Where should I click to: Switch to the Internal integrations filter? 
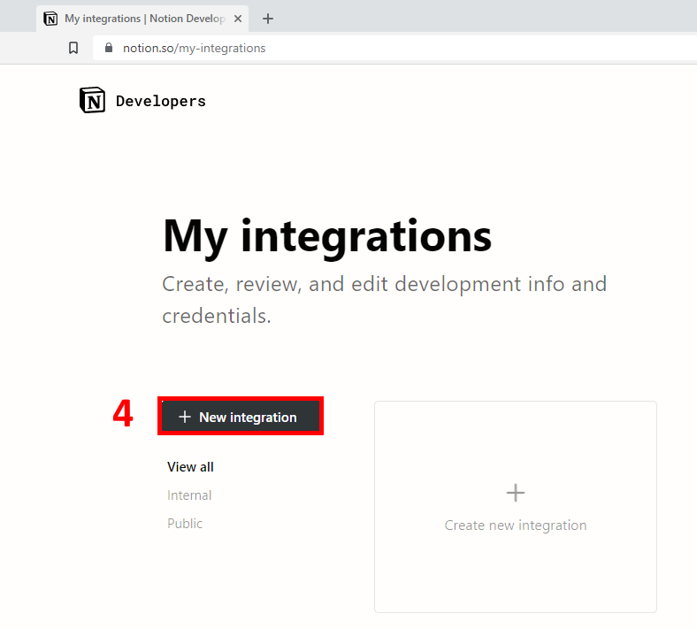click(189, 495)
